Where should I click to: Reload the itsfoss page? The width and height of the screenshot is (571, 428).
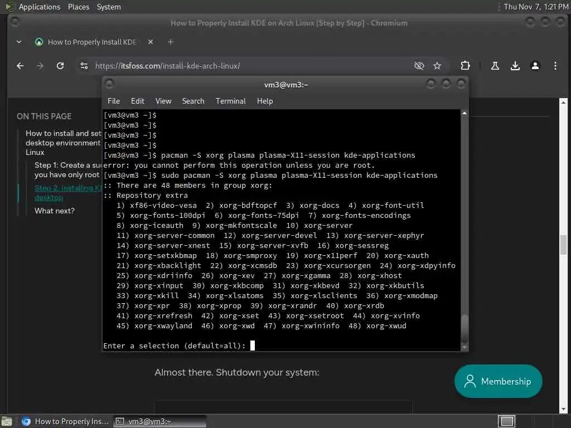tap(60, 66)
